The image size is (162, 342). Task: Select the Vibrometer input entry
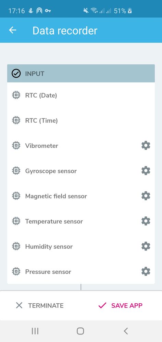(81, 145)
